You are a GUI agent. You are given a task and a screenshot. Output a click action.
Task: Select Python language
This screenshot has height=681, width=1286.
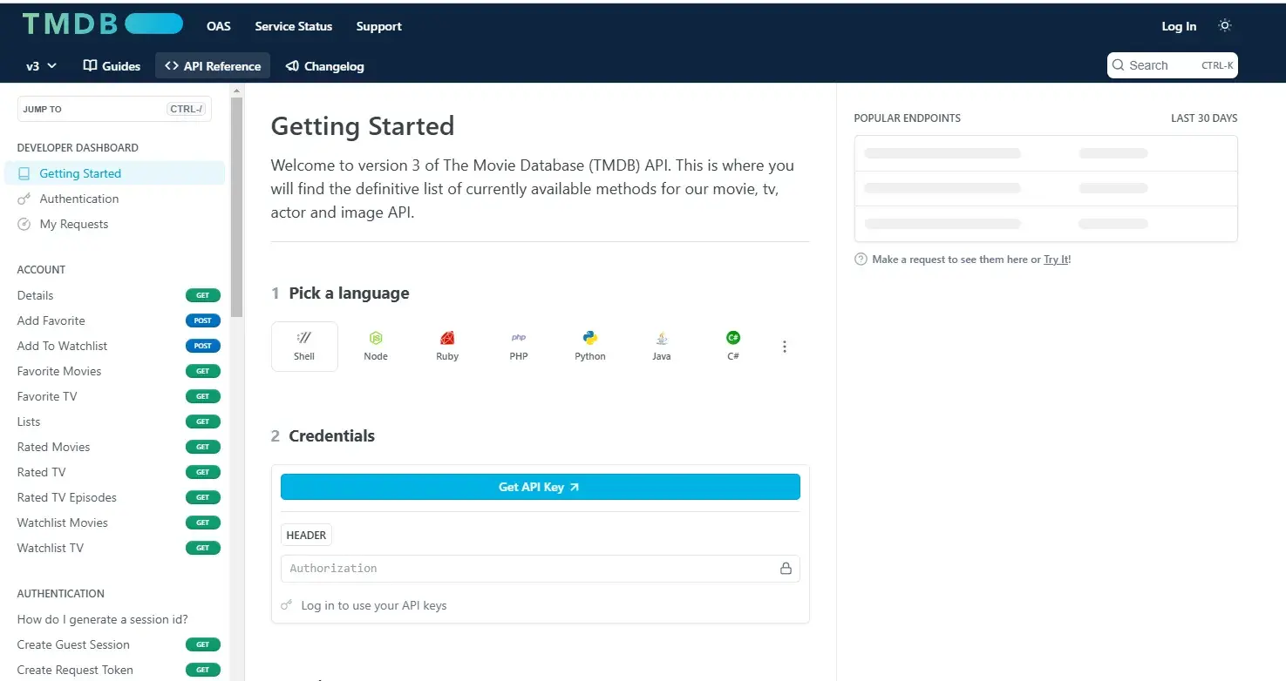590,347
